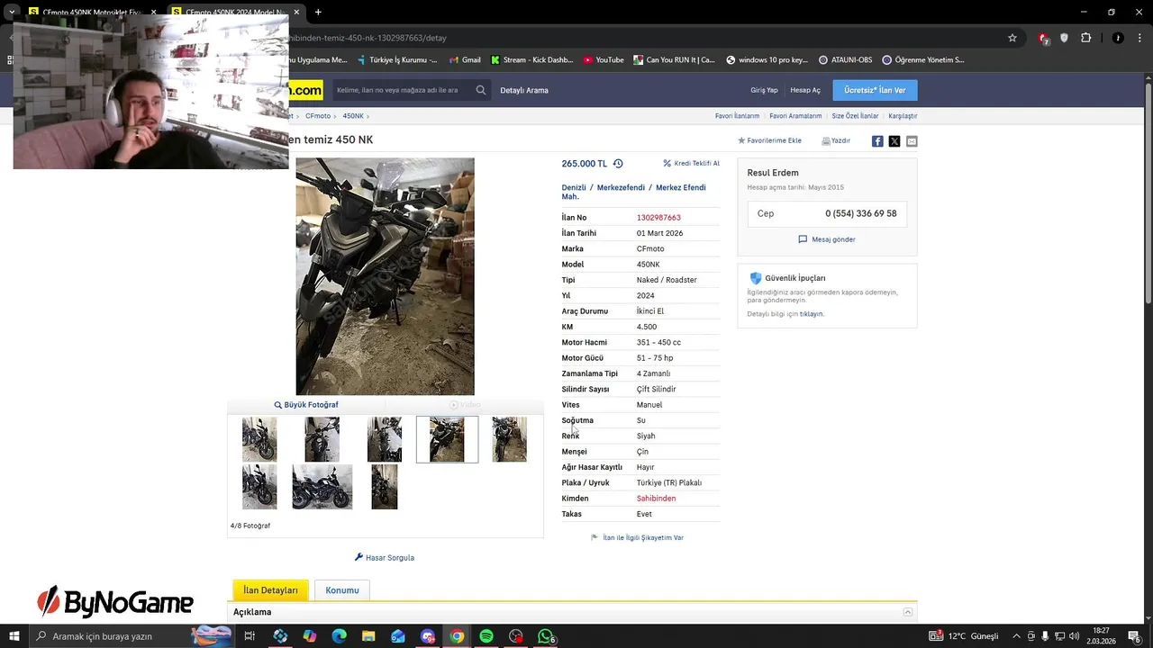Open Merkezefendi district link
Viewport: 1153px width, 648px height.
click(621, 187)
